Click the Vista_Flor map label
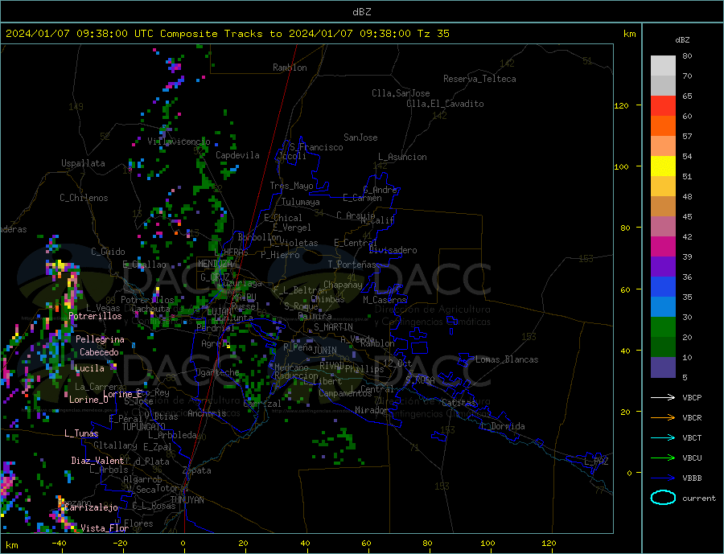The width and height of the screenshot is (724, 554). (x=105, y=528)
